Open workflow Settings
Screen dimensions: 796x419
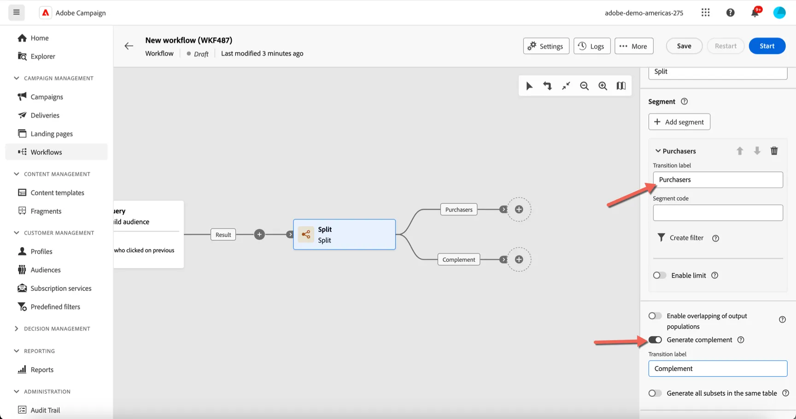[x=546, y=46]
